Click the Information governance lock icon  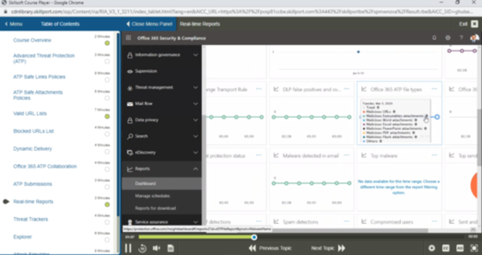[x=130, y=55]
